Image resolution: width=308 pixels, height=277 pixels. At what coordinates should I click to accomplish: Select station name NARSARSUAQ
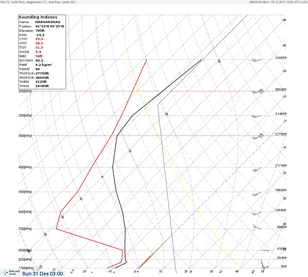click(48, 22)
